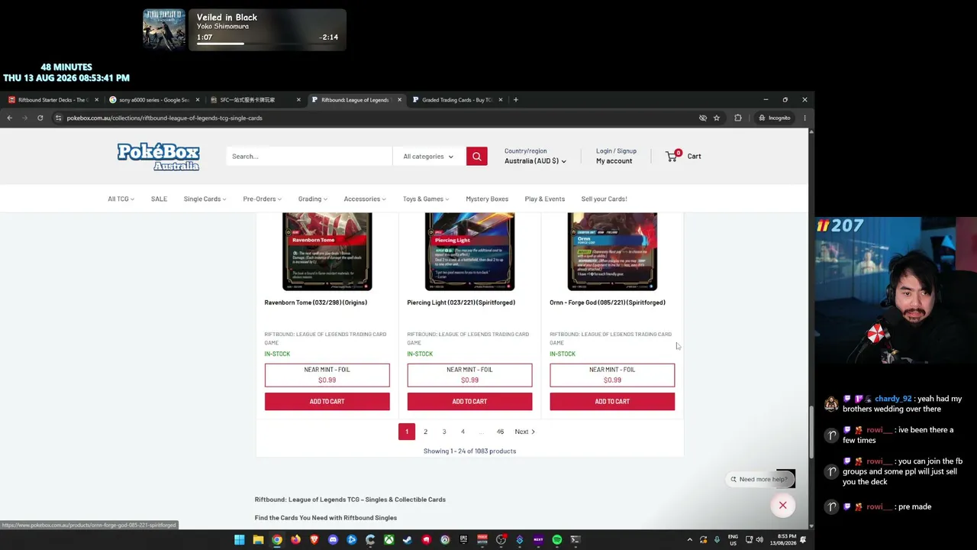The height and width of the screenshot is (550, 977).
Task: Click the browser address bar URL
Action: coord(164,118)
